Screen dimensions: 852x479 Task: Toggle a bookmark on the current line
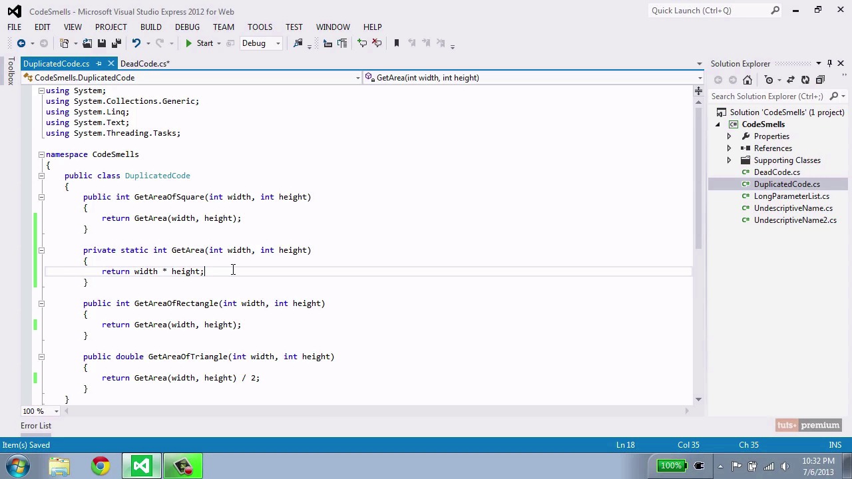[397, 43]
